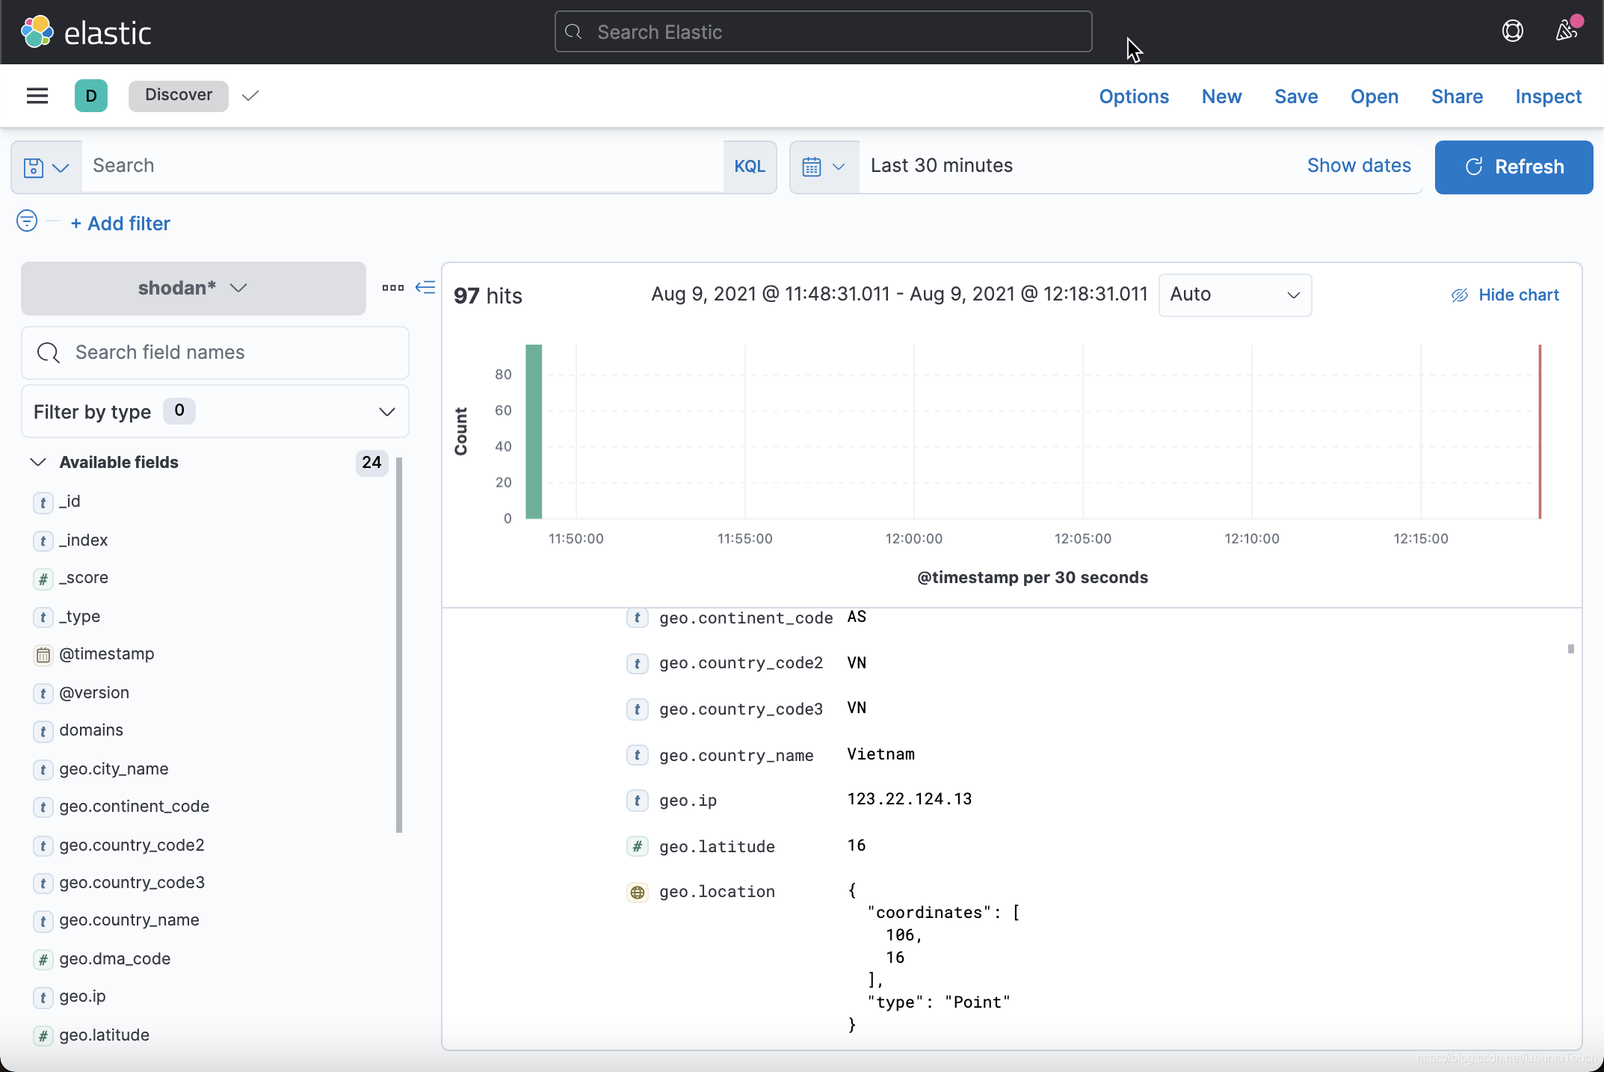Toggle the geo.location field visibility

pos(639,891)
